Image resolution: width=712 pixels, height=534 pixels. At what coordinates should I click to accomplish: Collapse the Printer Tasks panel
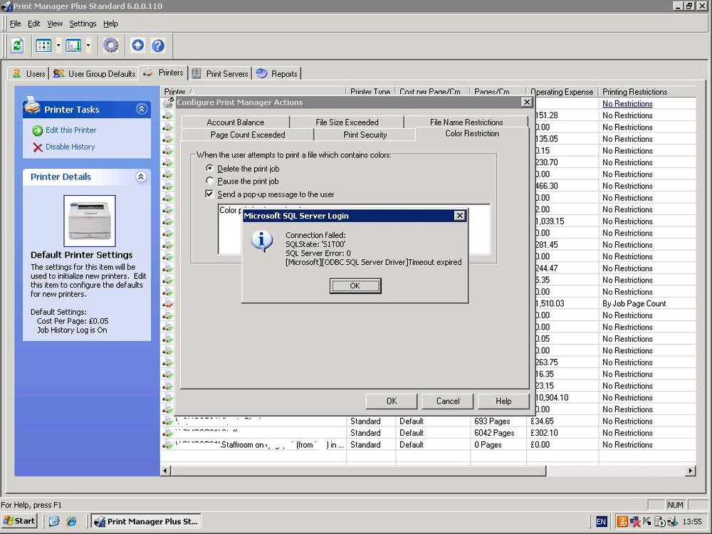click(x=141, y=109)
